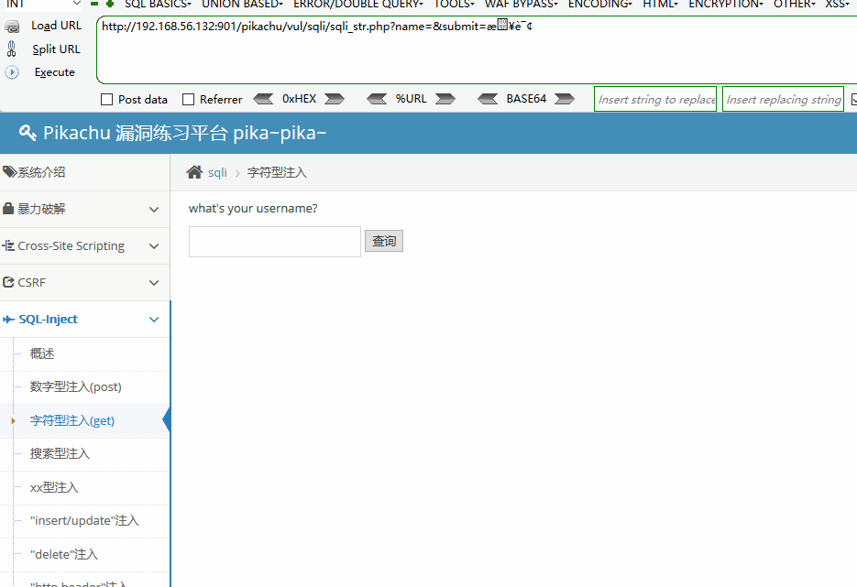Image resolution: width=857 pixels, height=587 pixels.
Task: Click right arrow beside BASE64
Action: (565, 99)
